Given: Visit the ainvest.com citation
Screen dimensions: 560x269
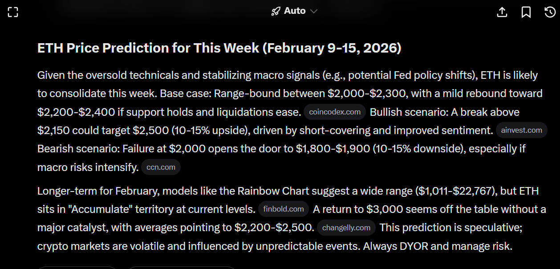Looking at the screenshot, I should point(521,130).
